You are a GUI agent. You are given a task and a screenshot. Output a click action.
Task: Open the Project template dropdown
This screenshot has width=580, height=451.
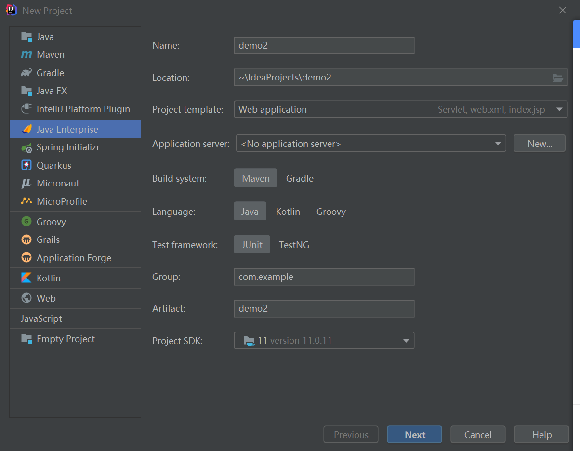(x=559, y=109)
